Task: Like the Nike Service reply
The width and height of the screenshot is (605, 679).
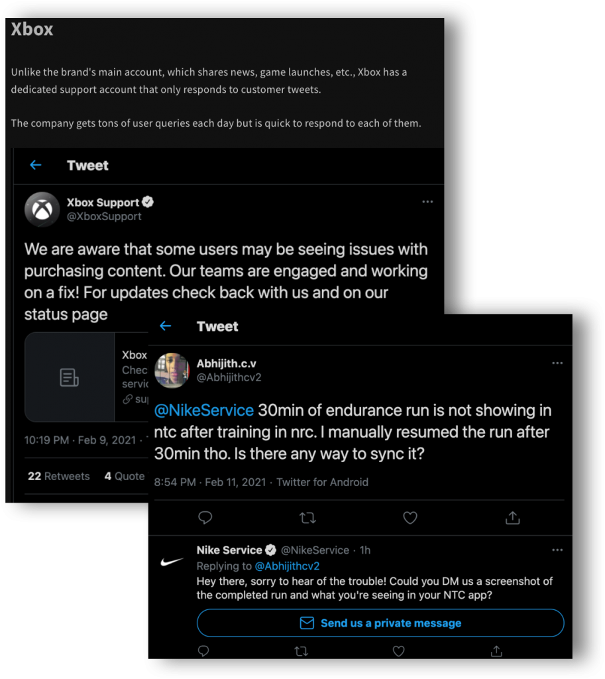Action: [x=398, y=652]
